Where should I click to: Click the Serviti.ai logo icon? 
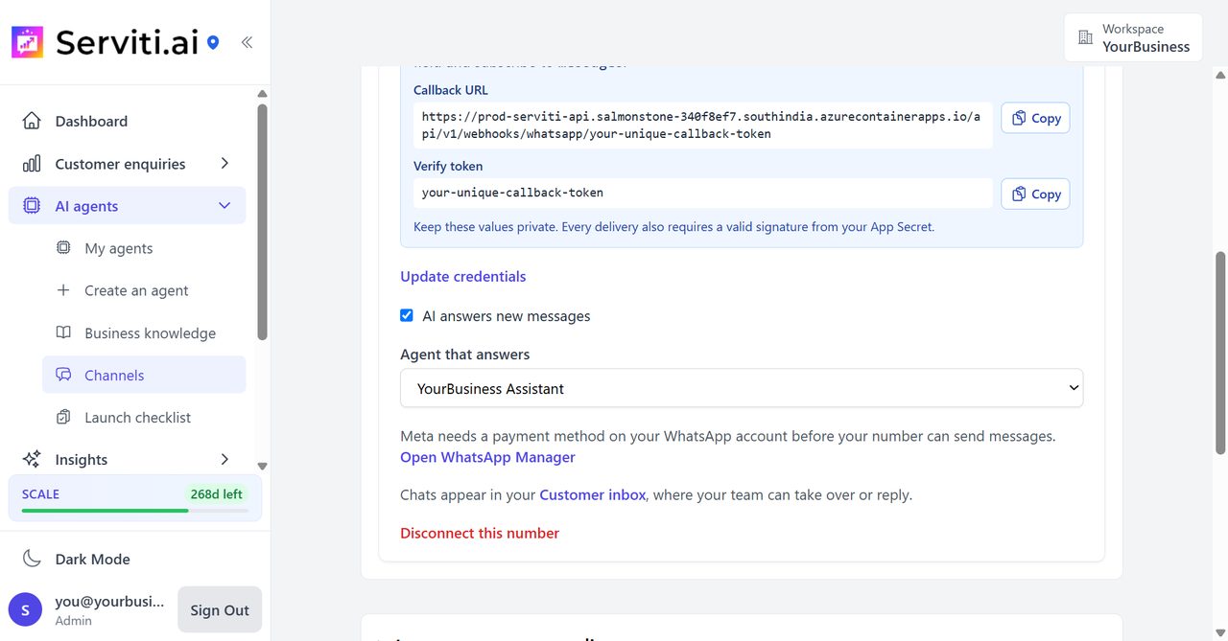coord(27,42)
